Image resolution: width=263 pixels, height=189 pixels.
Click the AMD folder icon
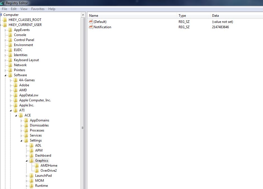(x=16, y=90)
